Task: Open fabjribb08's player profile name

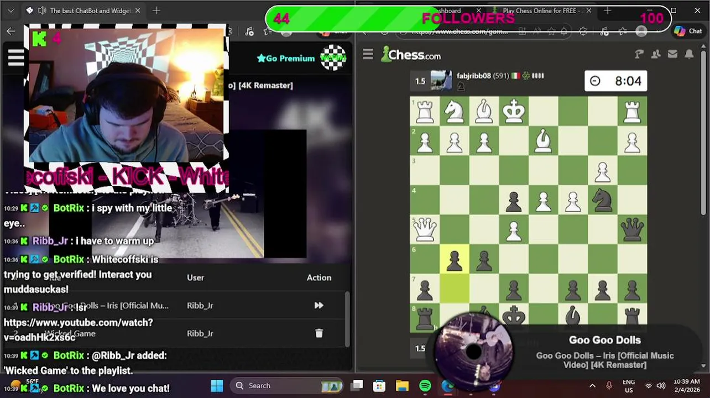Action: [473, 76]
